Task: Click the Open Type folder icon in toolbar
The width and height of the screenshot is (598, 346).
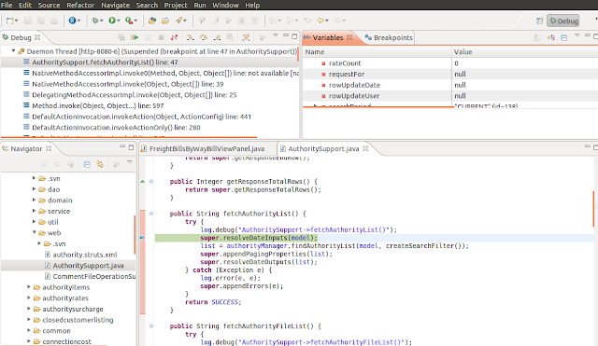Action: tap(152, 21)
